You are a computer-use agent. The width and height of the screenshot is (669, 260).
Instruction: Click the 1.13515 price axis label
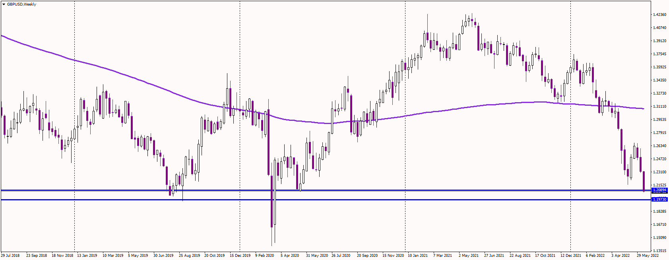660,251
